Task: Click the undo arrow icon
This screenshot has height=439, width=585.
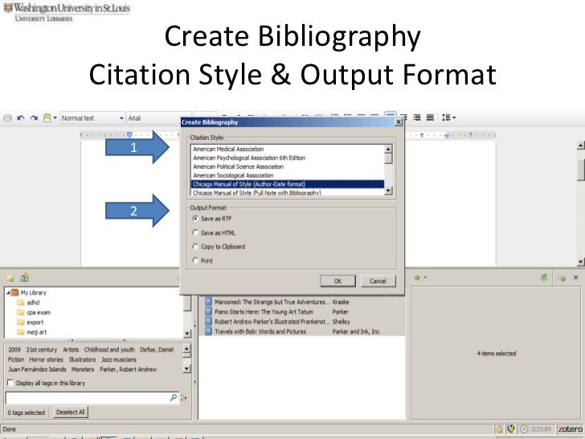Action: (x=21, y=118)
